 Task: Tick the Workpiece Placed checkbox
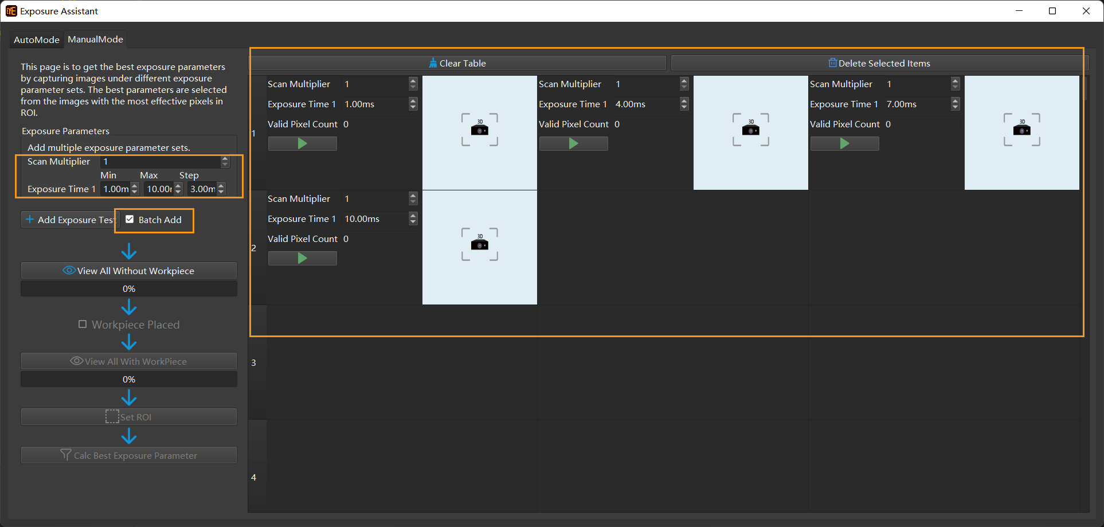83,325
